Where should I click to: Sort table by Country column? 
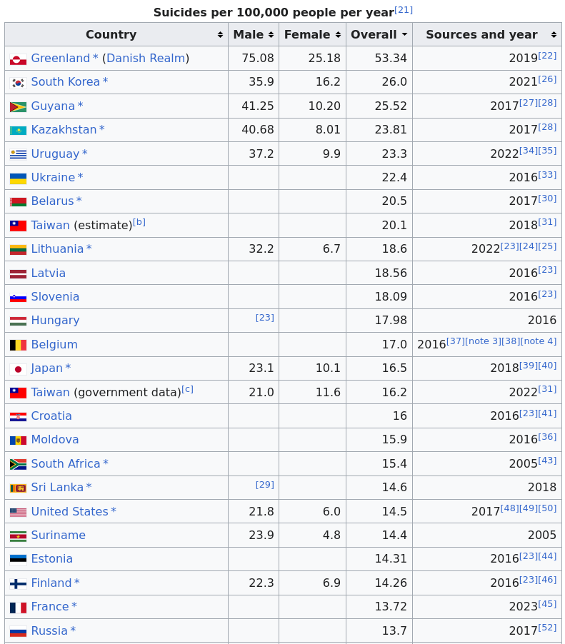pos(116,34)
